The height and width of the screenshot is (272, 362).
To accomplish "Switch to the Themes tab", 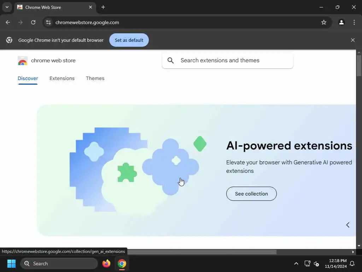I will click(x=95, y=78).
